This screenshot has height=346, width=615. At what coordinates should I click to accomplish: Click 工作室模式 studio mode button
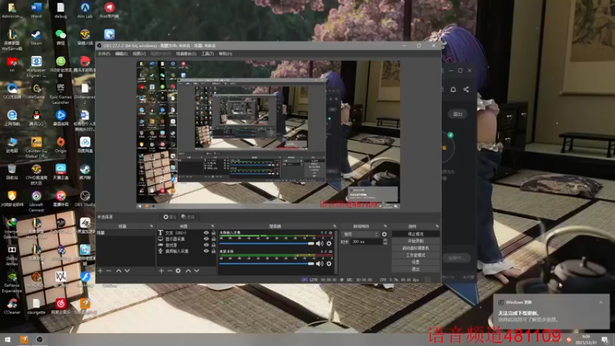(416, 255)
